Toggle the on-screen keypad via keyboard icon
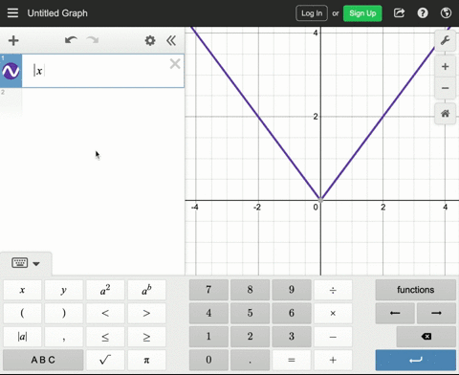 click(26, 263)
